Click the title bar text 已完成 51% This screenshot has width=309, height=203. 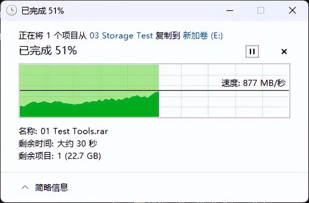(43, 11)
